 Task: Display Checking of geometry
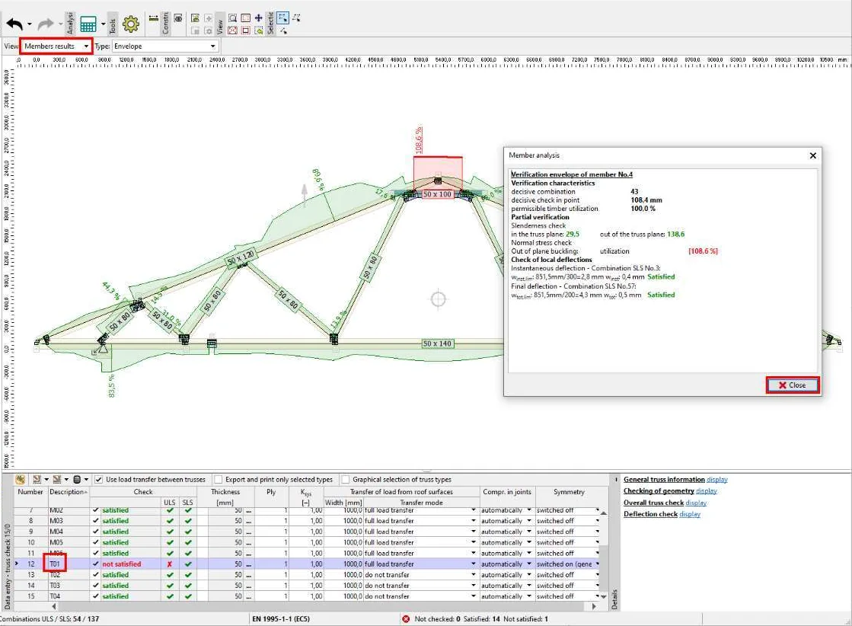tap(707, 490)
